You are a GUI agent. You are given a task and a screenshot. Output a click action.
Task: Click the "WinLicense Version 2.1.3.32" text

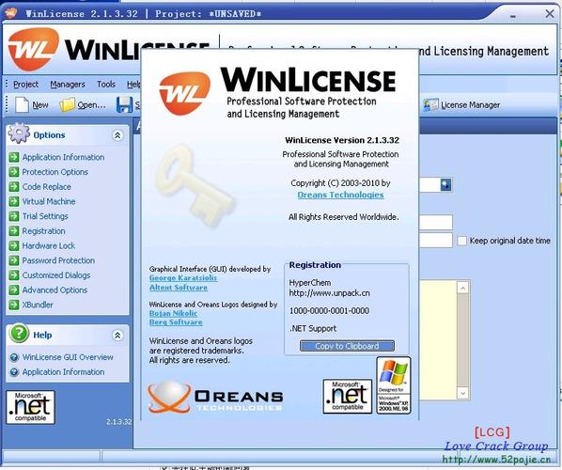coord(342,140)
